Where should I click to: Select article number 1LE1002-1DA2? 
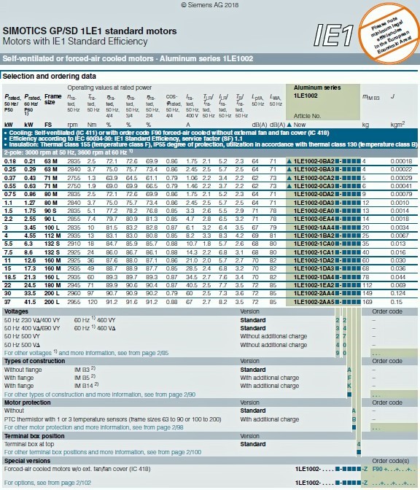click(314, 260)
